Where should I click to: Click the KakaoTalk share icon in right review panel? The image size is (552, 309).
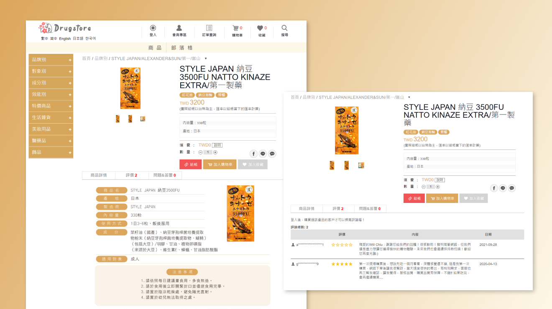click(x=512, y=188)
